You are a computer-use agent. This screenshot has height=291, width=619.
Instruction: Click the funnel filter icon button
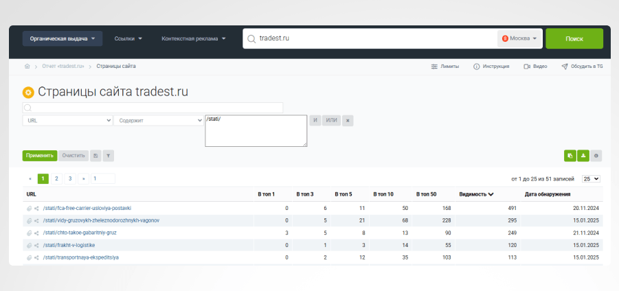[108, 156]
